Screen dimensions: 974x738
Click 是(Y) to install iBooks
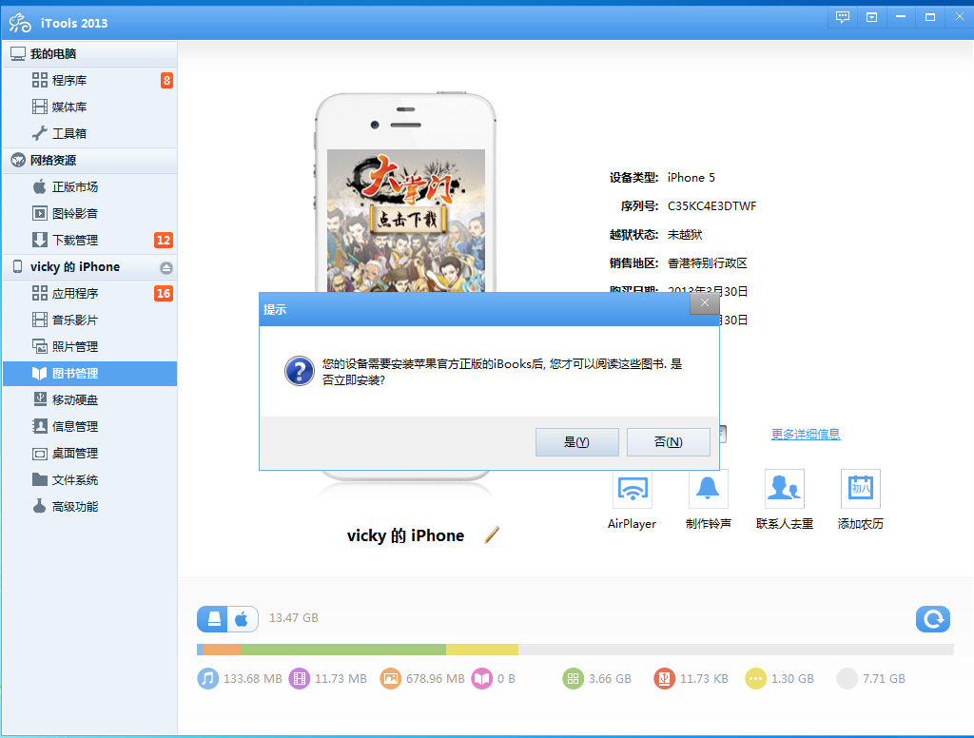point(577,441)
